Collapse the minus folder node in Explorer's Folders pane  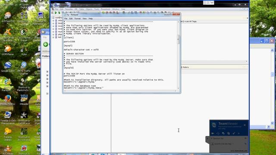(47, 94)
